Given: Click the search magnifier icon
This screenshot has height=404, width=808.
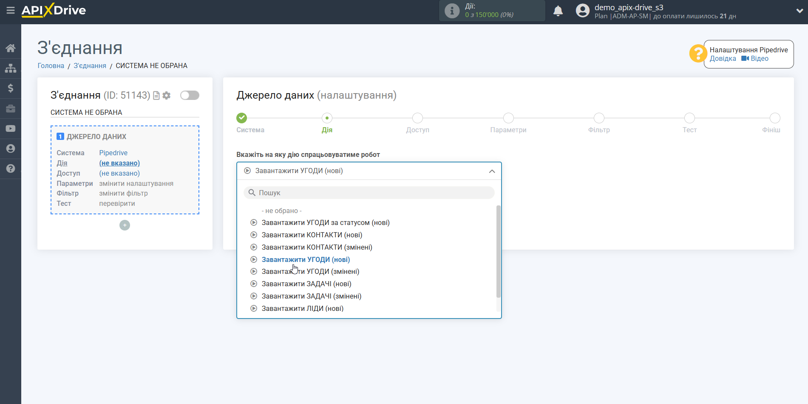Looking at the screenshot, I should click(x=252, y=193).
